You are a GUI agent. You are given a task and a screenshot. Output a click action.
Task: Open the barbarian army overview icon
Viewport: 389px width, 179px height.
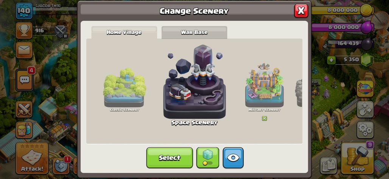pos(24,130)
